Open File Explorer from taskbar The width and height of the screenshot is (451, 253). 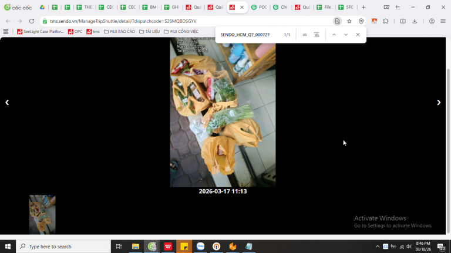[x=136, y=247]
